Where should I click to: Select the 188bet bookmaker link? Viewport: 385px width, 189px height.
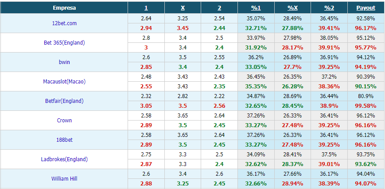click(64, 140)
